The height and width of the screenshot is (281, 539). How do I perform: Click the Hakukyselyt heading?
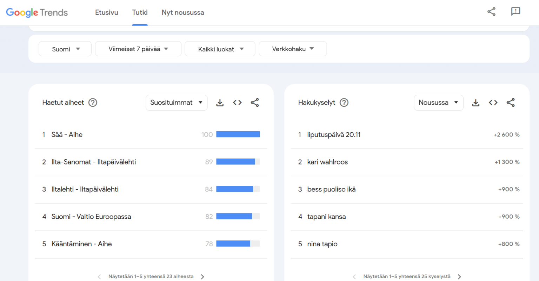(x=317, y=103)
